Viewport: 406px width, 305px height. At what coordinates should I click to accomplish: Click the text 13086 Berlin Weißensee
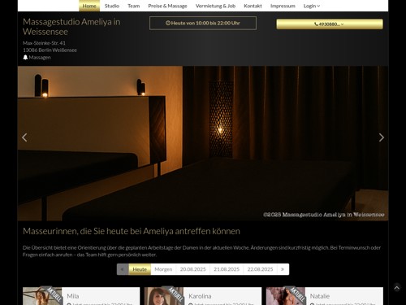pos(50,50)
